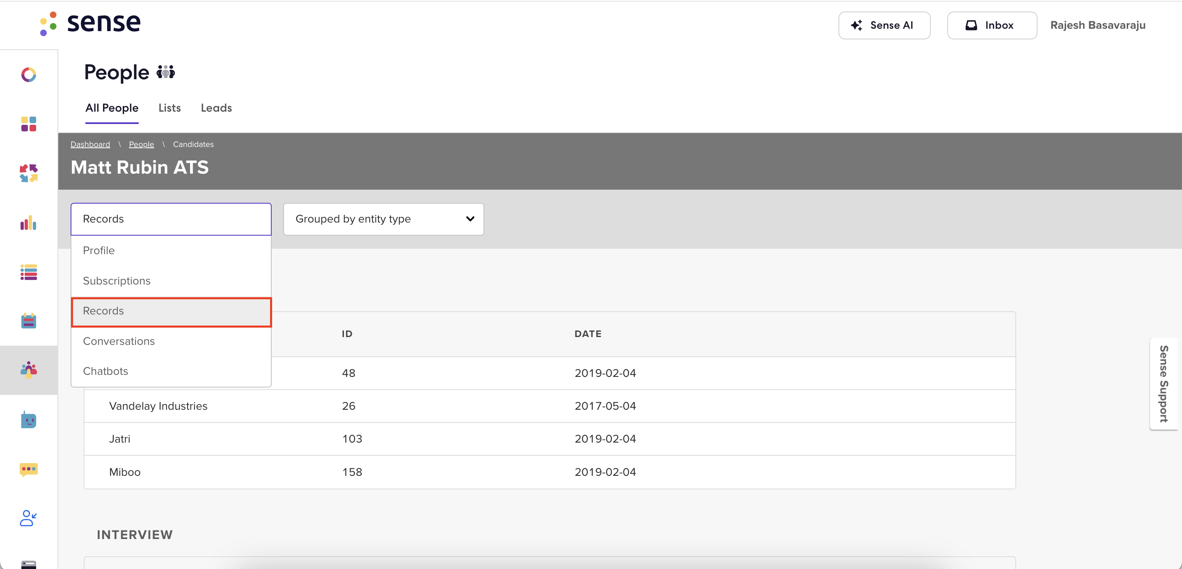Collapse the Records section dropdown field
The height and width of the screenshot is (569, 1182).
click(x=171, y=219)
